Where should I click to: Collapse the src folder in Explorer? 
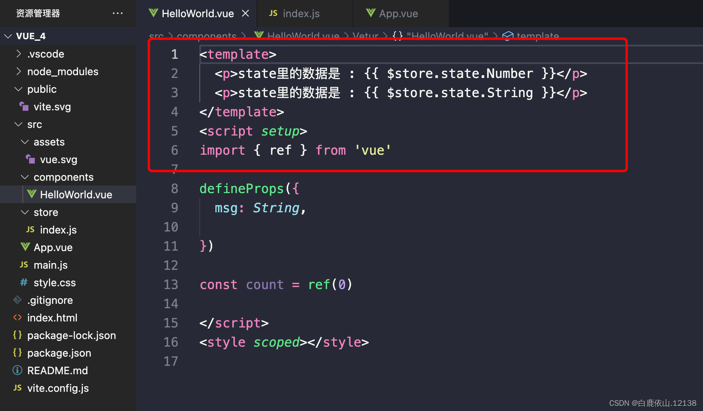tap(18, 124)
